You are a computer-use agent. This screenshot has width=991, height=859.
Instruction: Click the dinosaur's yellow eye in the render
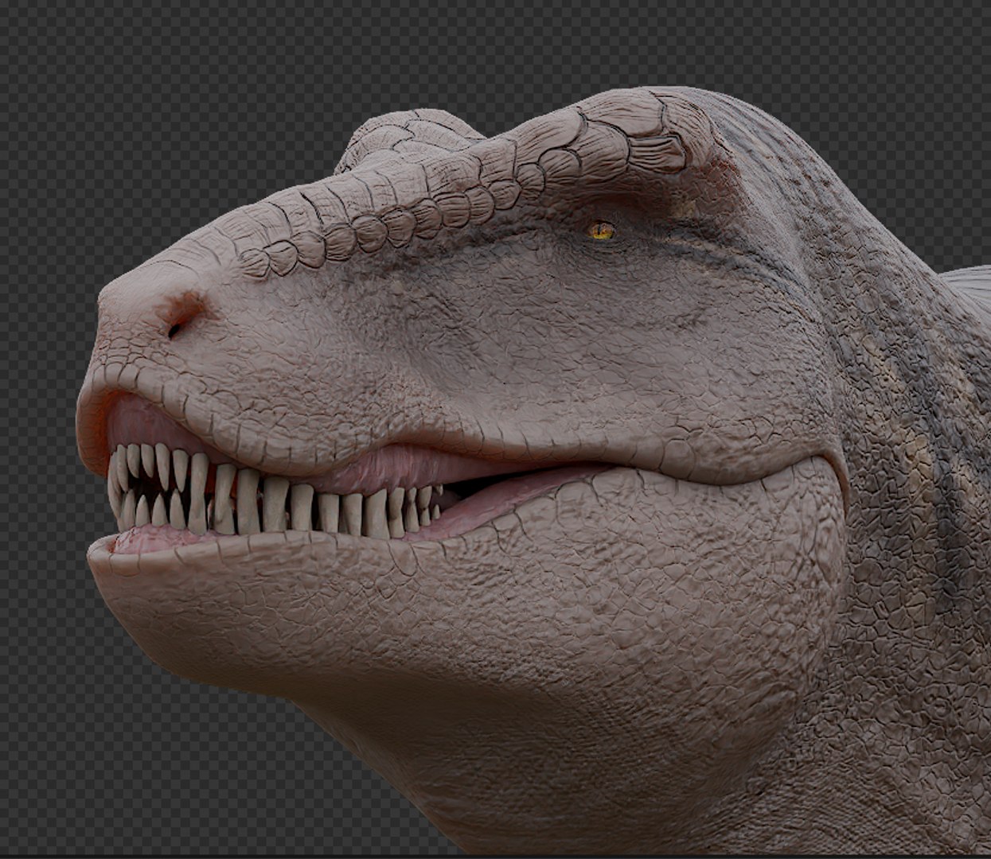(602, 231)
